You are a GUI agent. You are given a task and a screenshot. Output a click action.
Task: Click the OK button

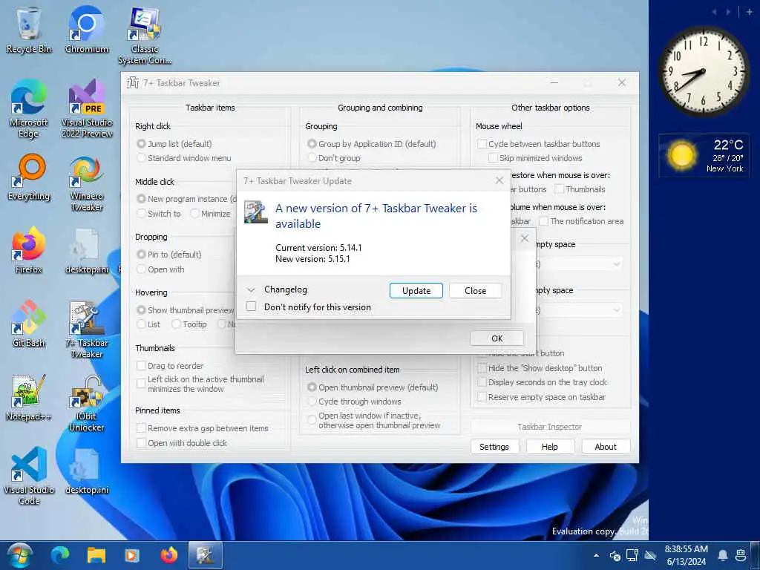point(497,338)
